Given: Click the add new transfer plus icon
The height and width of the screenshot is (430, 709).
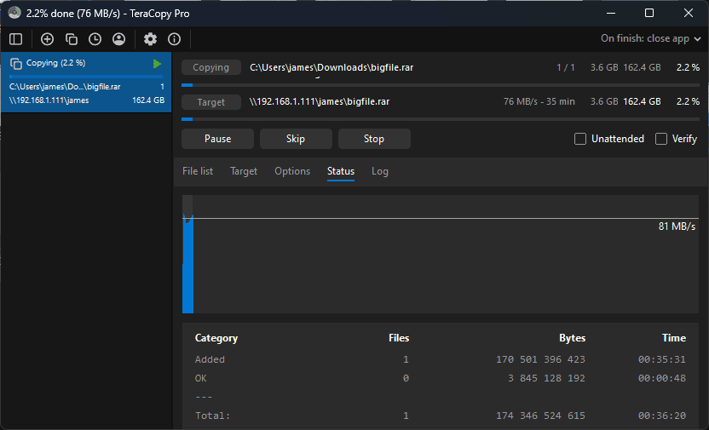Looking at the screenshot, I should click(x=48, y=39).
